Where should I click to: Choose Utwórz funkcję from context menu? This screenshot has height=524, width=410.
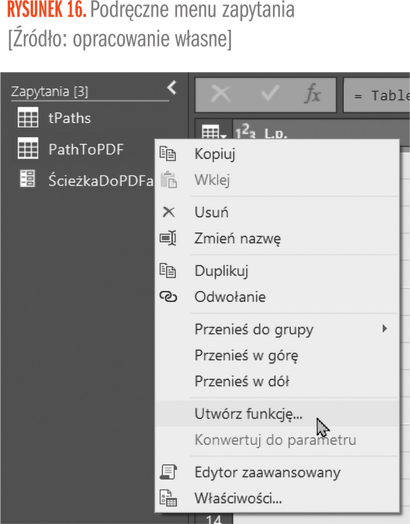pos(249,414)
